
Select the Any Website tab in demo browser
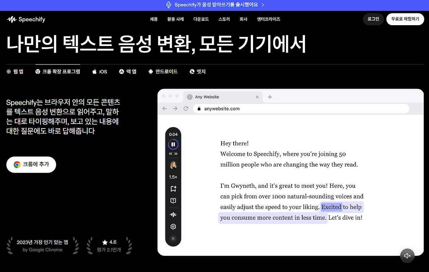pyautogui.click(x=223, y=97)
